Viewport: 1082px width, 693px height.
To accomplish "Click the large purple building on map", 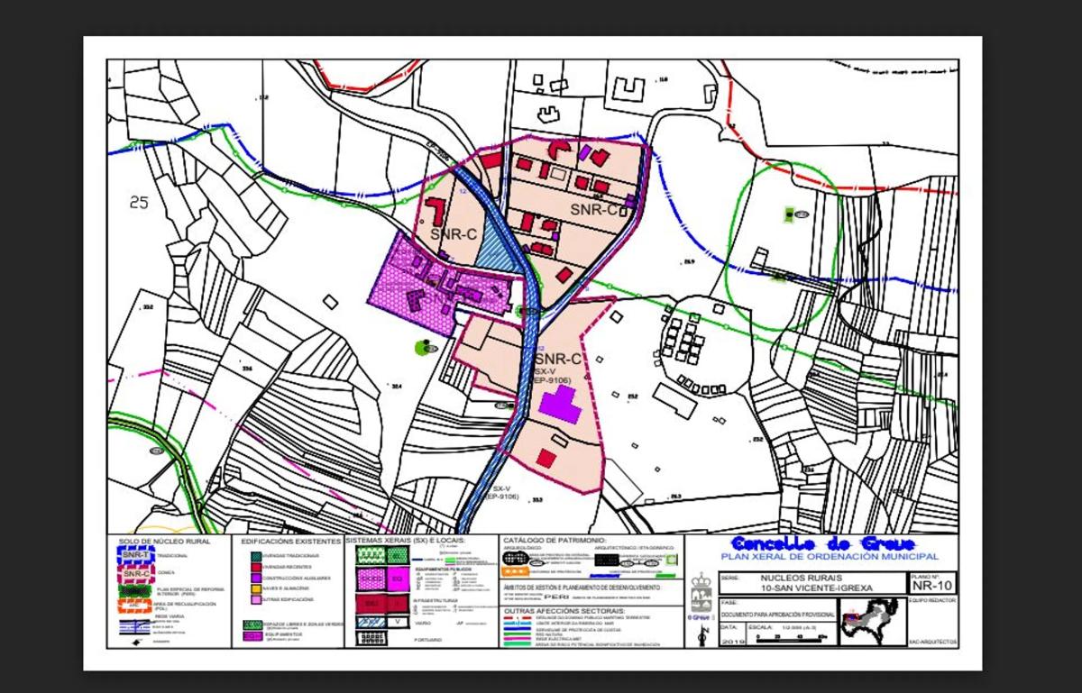I will pos(560,406).
